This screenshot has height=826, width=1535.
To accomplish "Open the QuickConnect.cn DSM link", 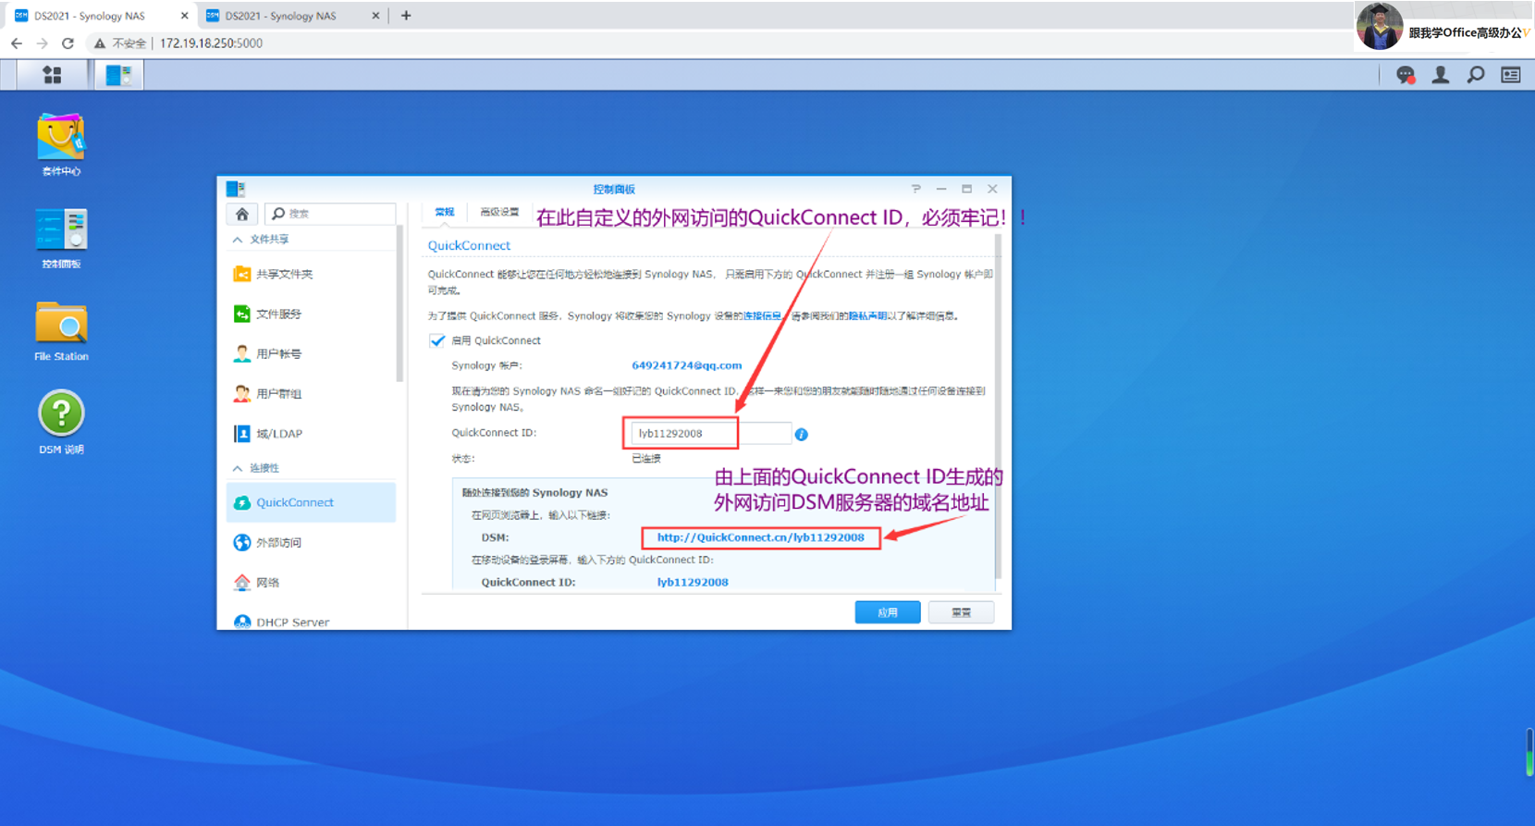I will [760, 537].
